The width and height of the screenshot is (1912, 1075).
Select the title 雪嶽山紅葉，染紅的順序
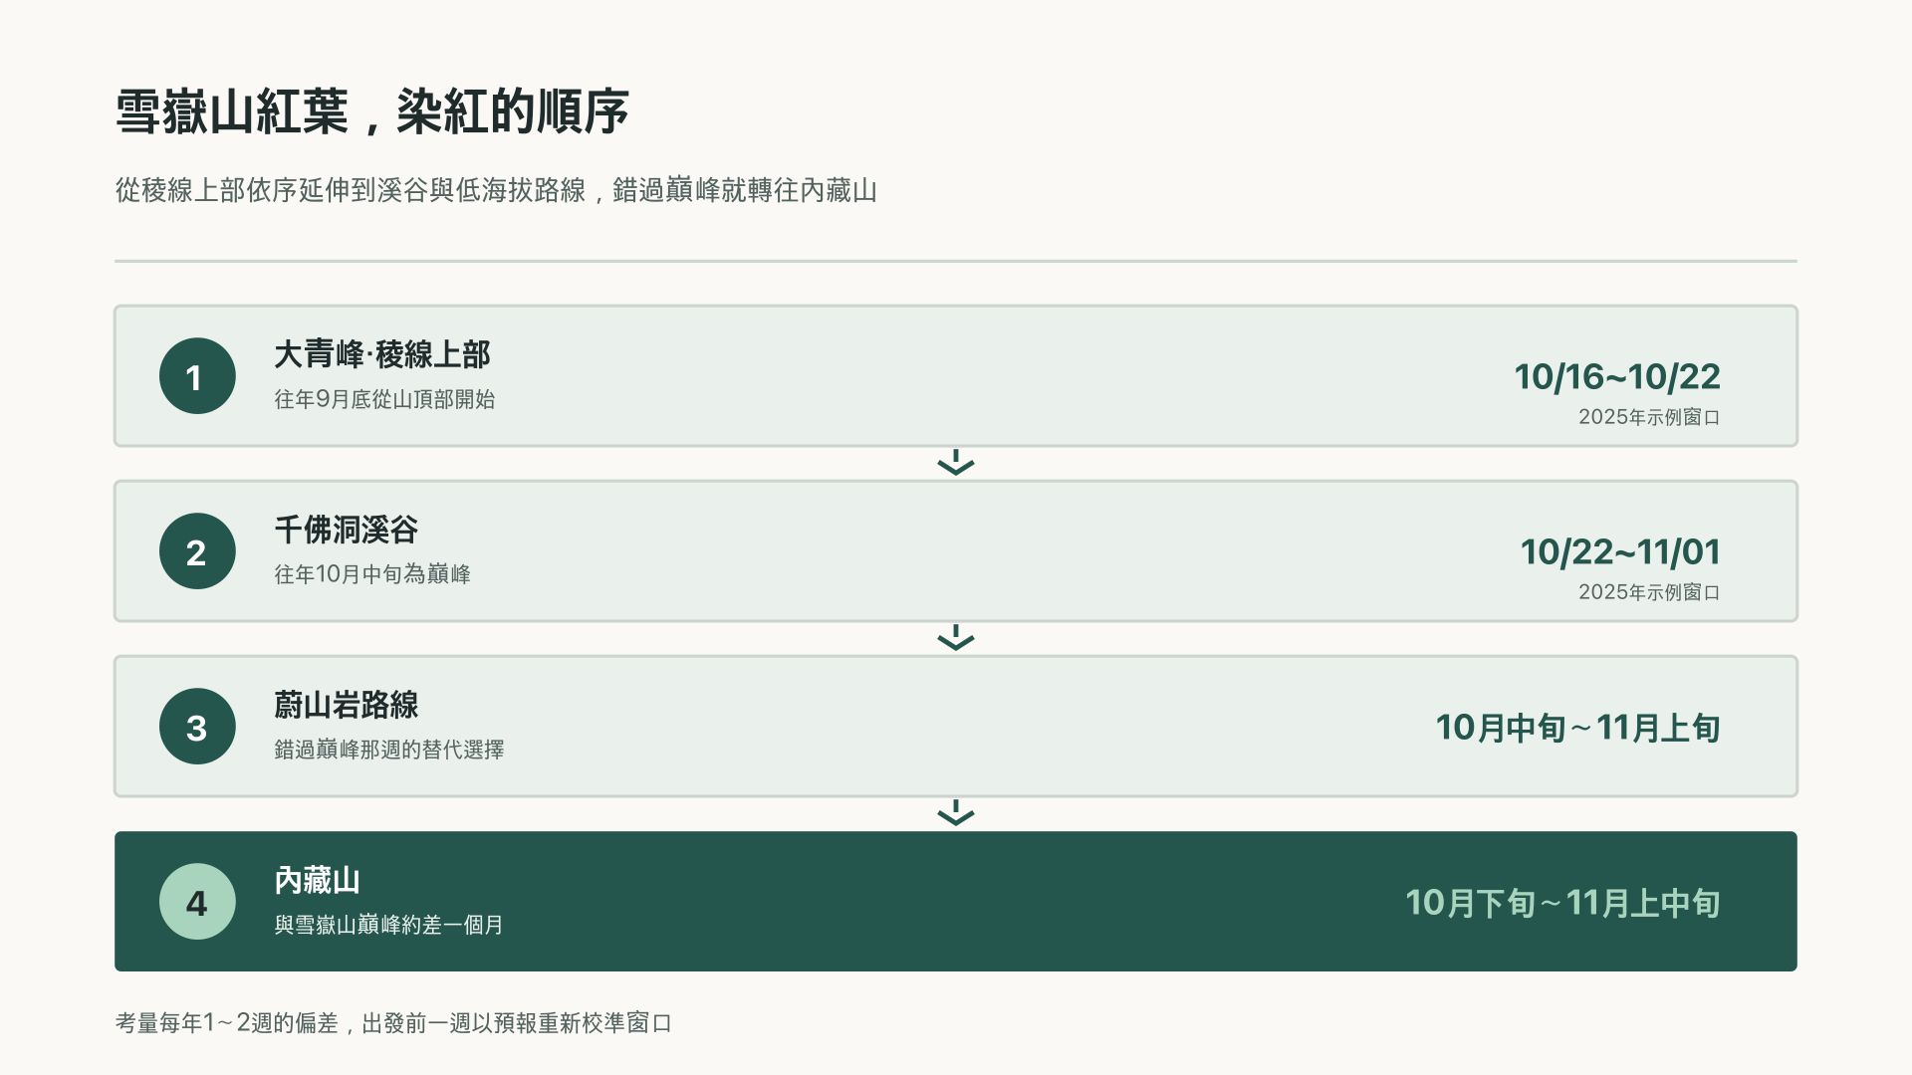pyautogui.click(x=372, y=111)
